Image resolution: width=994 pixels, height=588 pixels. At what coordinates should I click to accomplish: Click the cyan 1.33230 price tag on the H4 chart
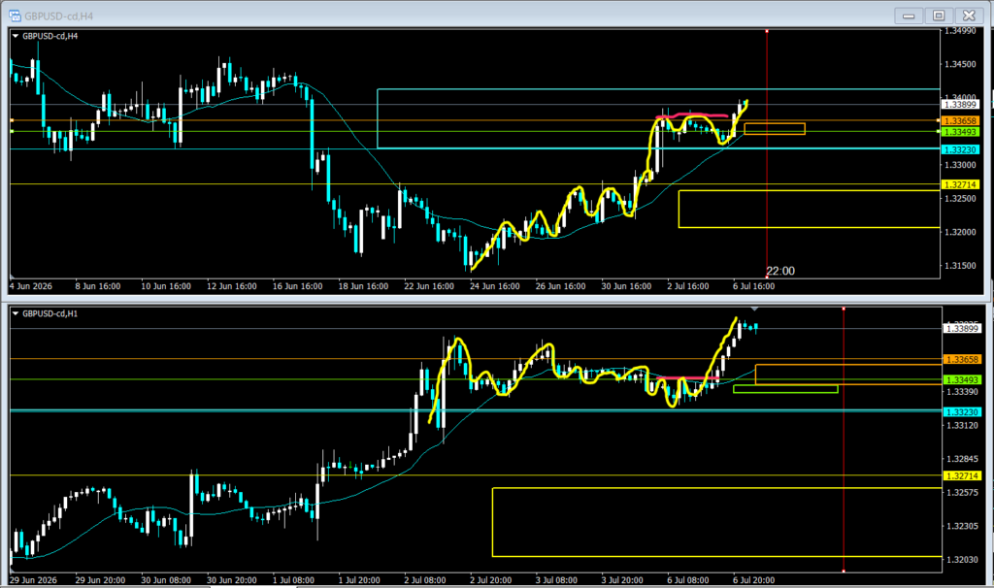coord(960,149)
